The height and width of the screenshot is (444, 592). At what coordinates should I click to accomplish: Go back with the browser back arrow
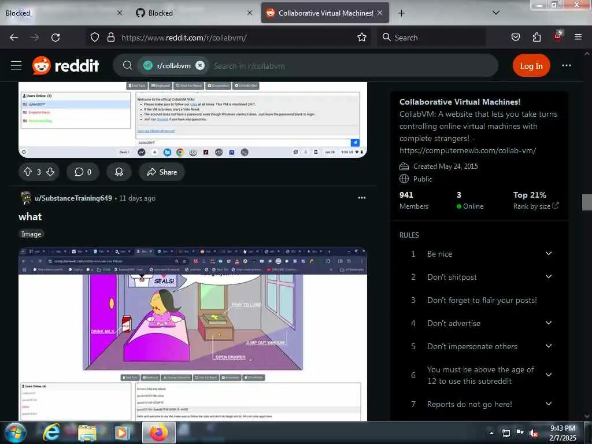click(14, 38)
